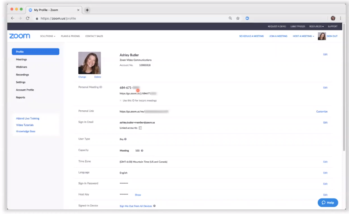Viewport: 349px width, 214px height.
Task: Open Account Profile in the sidebar
Action: tap(25, 90)
